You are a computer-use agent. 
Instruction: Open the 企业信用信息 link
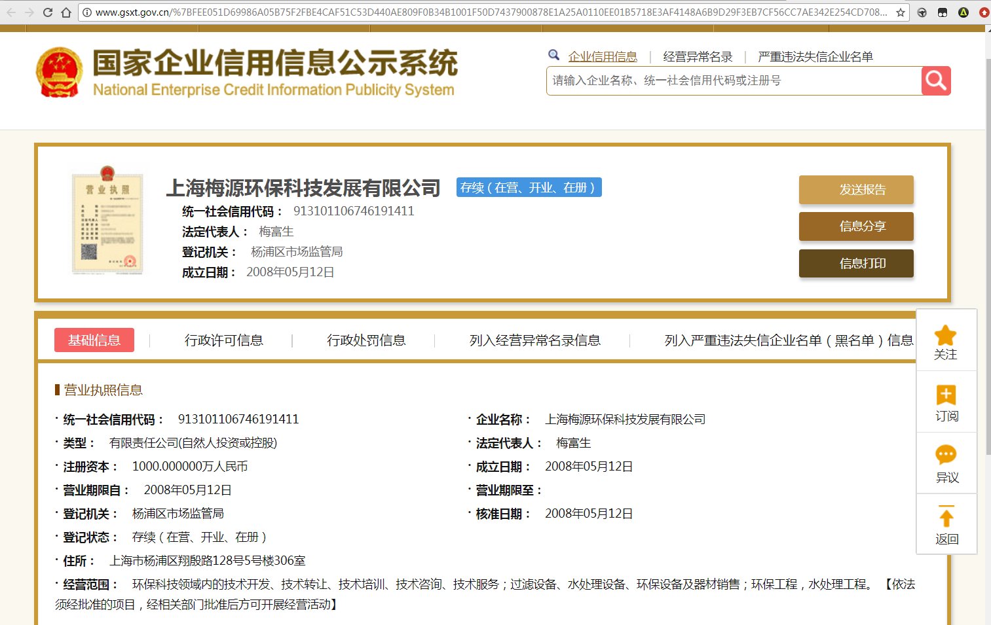603,56
